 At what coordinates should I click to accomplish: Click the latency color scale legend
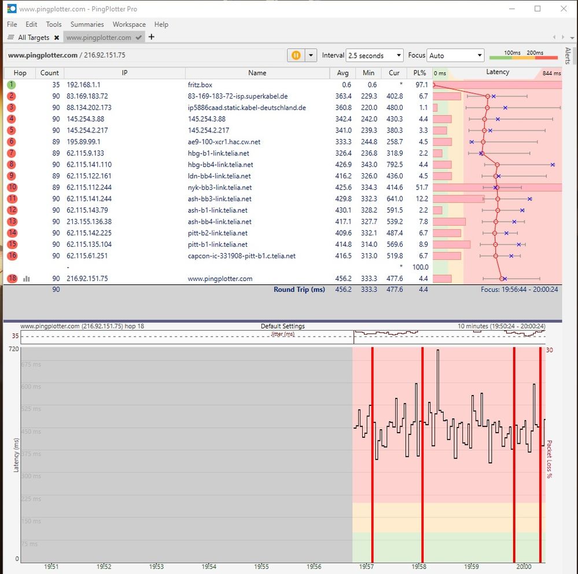pos(524,56)
